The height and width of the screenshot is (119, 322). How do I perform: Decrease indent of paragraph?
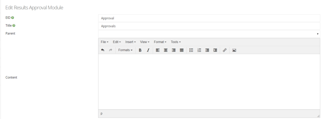(207, 50)
